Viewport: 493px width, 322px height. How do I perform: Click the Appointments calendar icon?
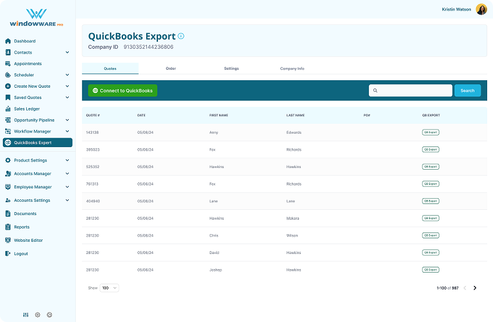(x=8, y=64)
